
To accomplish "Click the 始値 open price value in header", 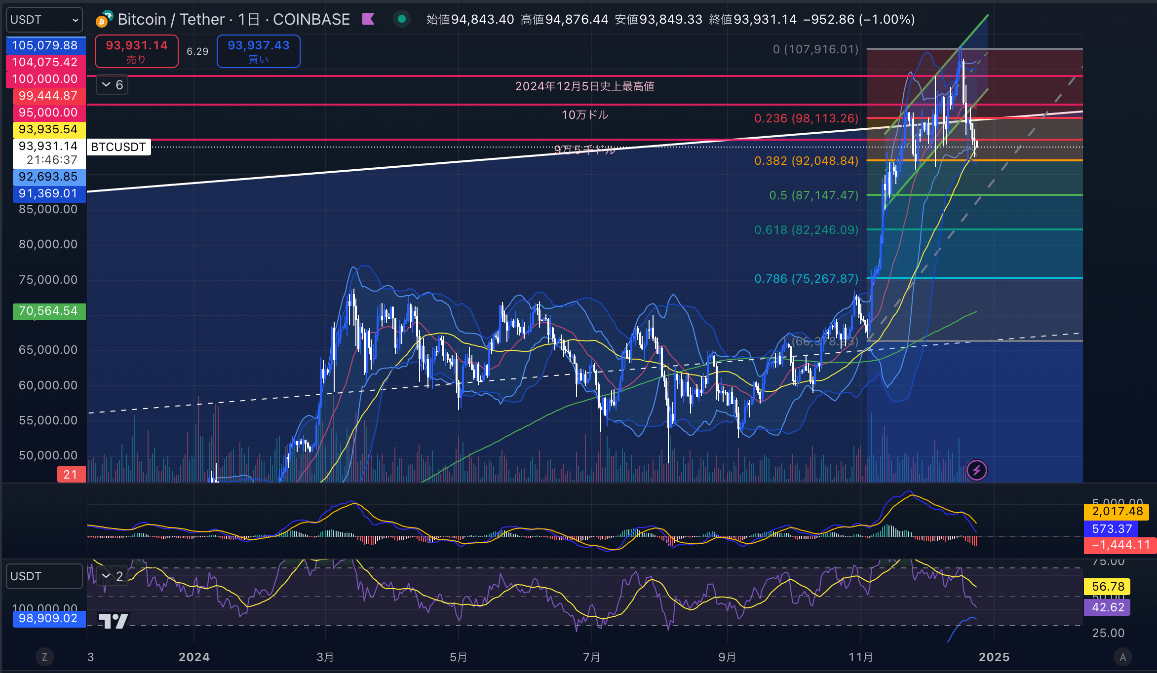I will [482, 19].
